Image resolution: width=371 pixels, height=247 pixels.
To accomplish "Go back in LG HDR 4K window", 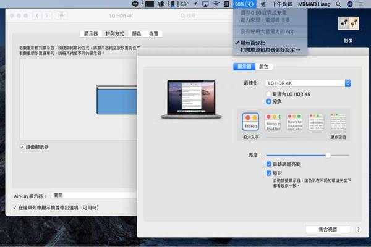I will click(37, 16).
